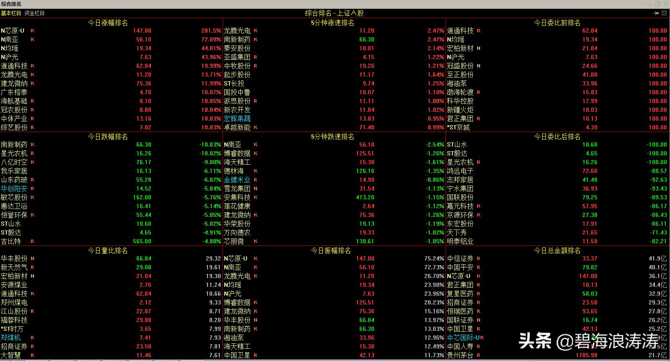Click the 281.5% gain value

211,31
